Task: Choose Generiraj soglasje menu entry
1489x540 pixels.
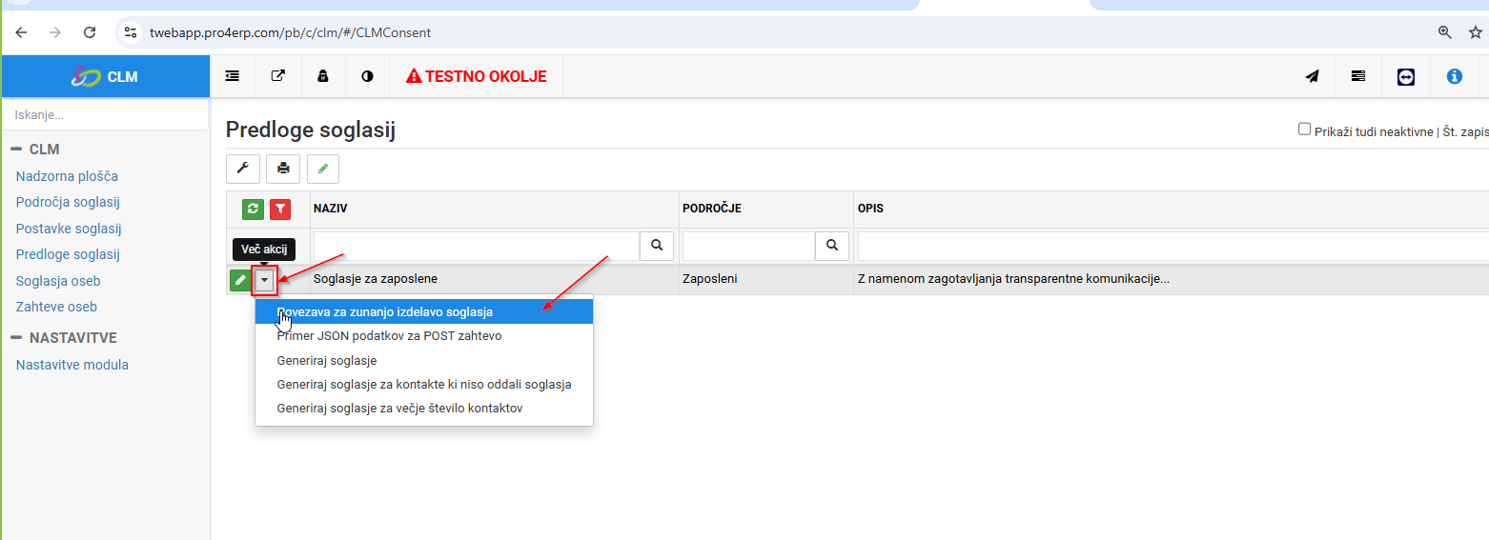Action: [x=424, y=361]
